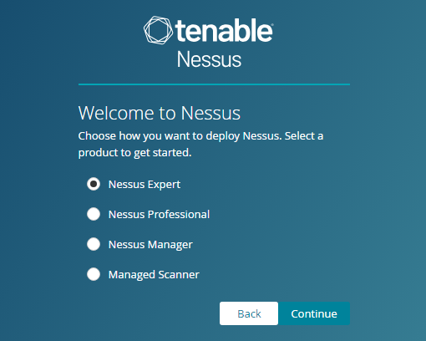This screenshot has width=426, height=341.
Task: Click 'Nessus' in the Welcome heading
Action: point(210,113)
